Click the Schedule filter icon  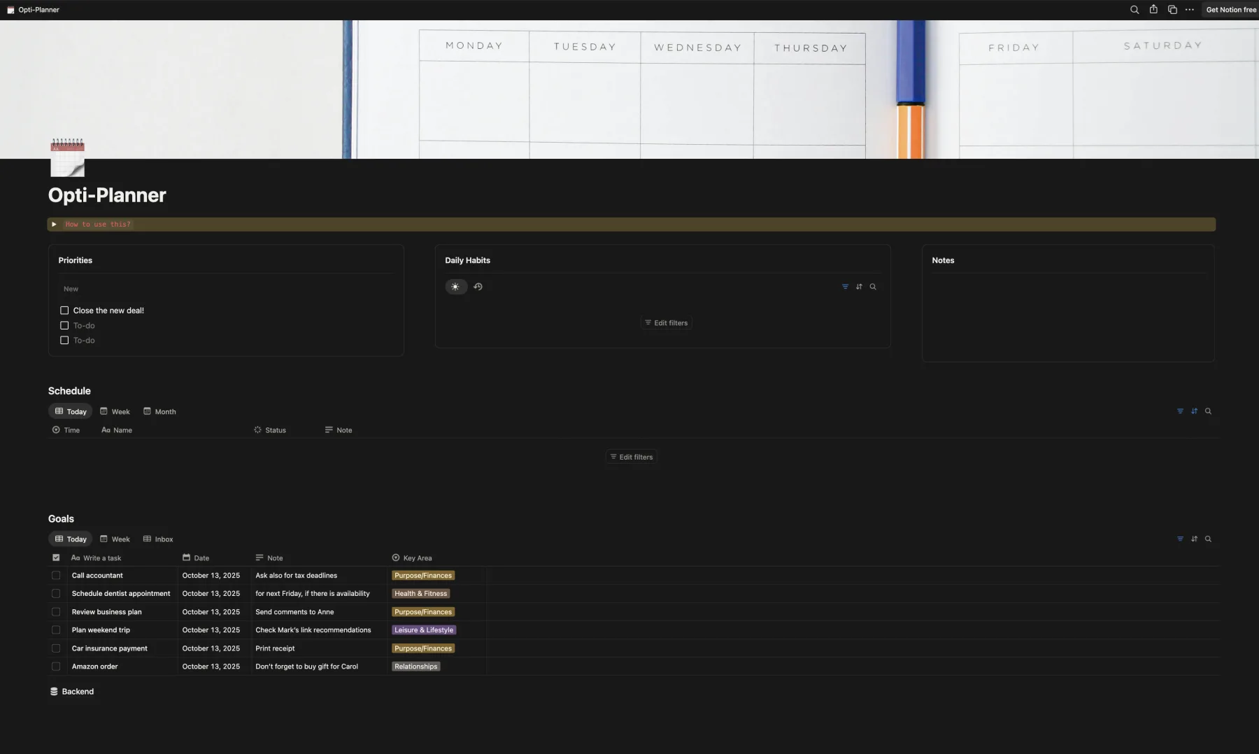(x=1180, y=411)
